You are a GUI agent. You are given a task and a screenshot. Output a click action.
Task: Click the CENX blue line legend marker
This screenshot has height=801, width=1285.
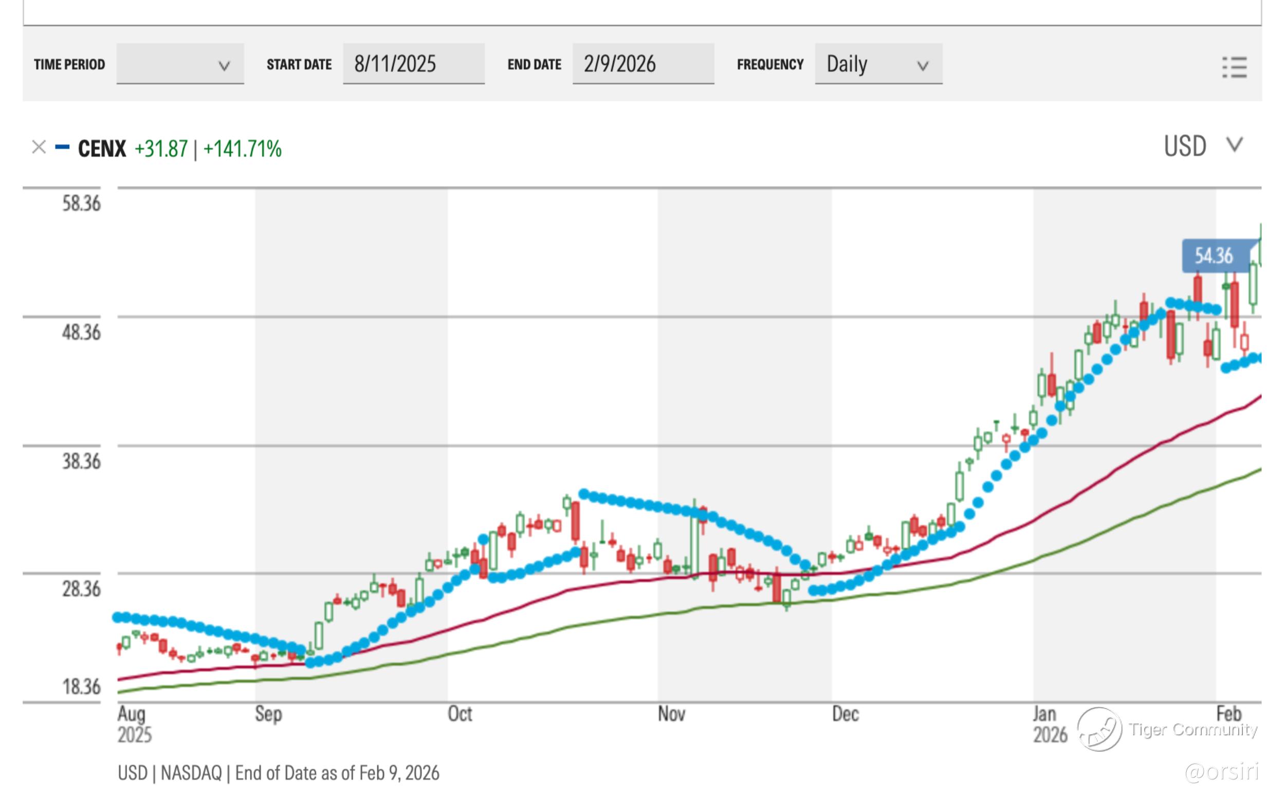click(x=62, y=147)
